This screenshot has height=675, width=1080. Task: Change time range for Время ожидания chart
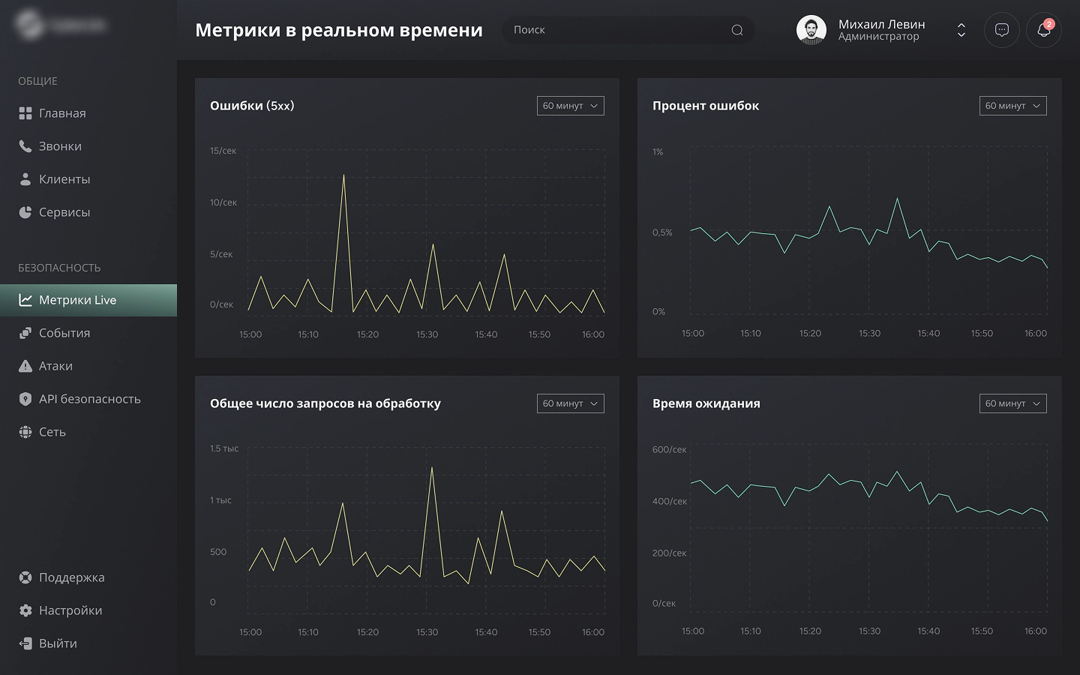tap(1012, 403)
